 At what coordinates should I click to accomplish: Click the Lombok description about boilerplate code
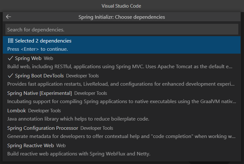point(78,119)
